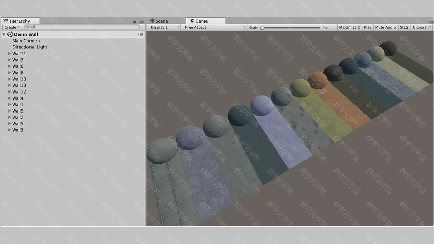This screenshot has width=434, height=244.
Task: Open the Display 1 dropdown
Action: point(165,27)
